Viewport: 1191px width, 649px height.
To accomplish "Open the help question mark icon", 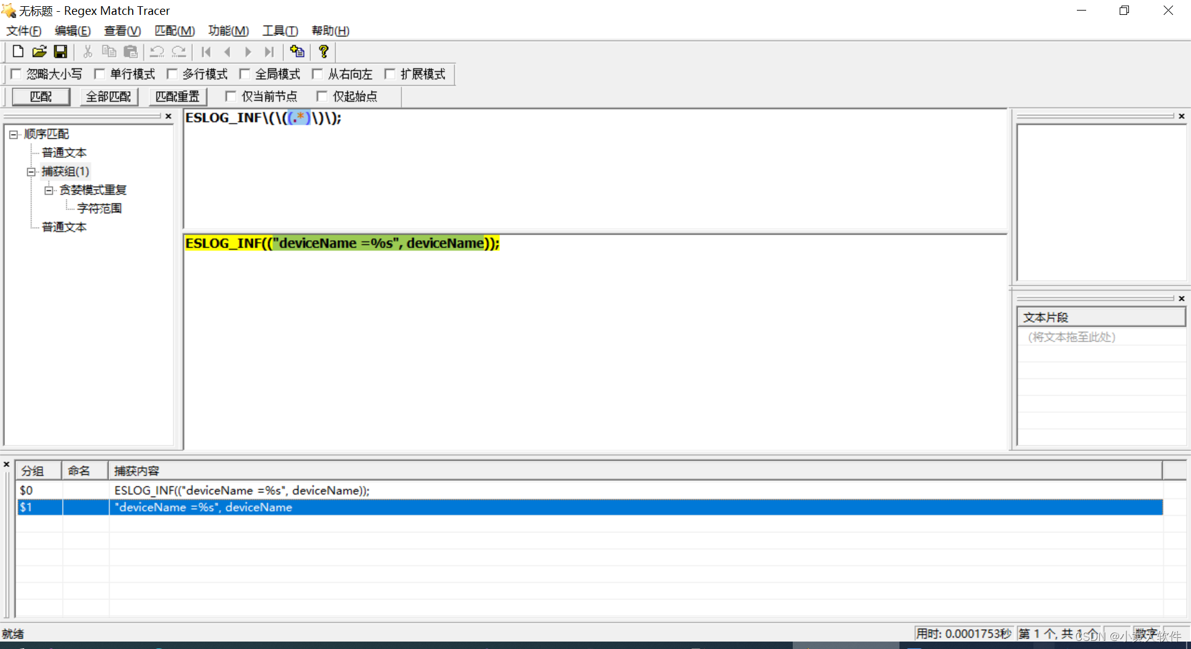I will (323, 52).
